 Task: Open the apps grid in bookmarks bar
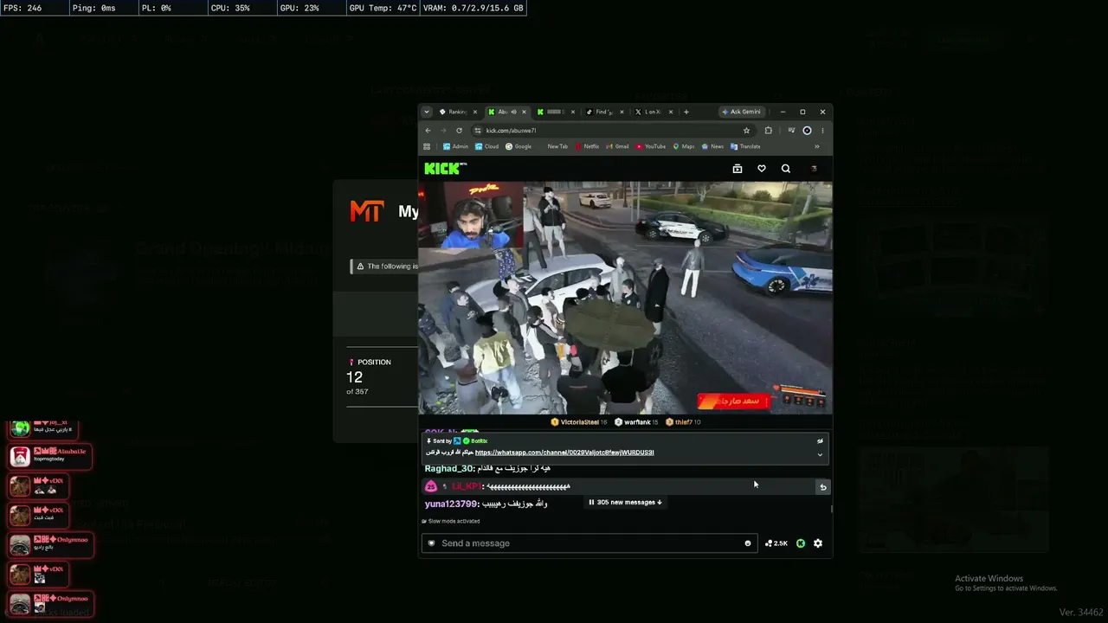(x=427, y=146)
